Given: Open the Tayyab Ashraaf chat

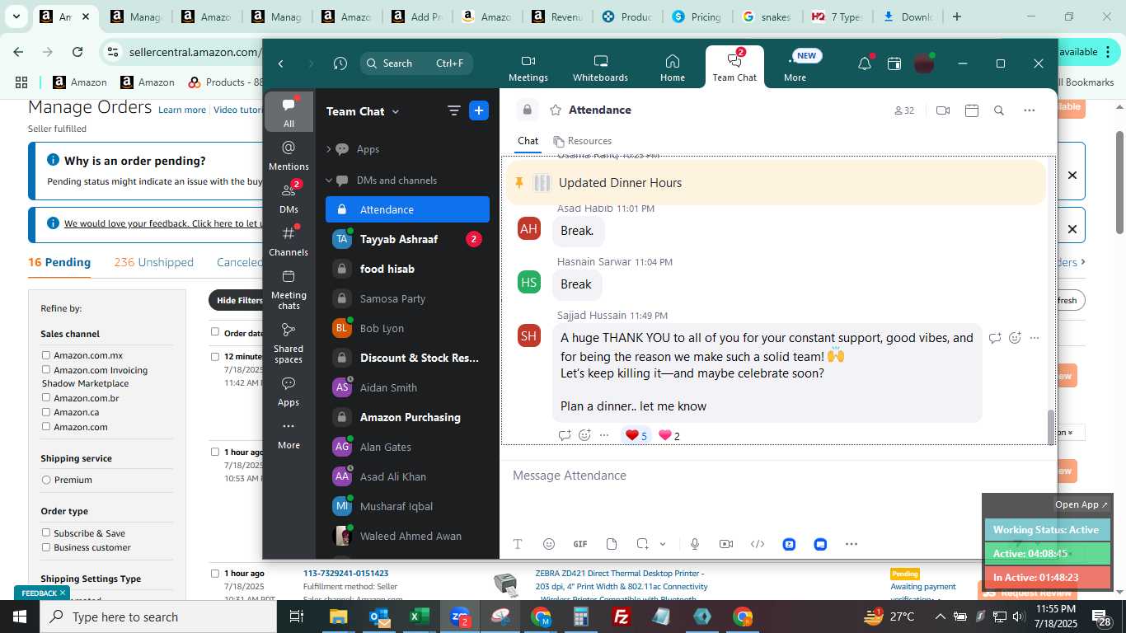Looking at the screenshot, I should (407, 239).
